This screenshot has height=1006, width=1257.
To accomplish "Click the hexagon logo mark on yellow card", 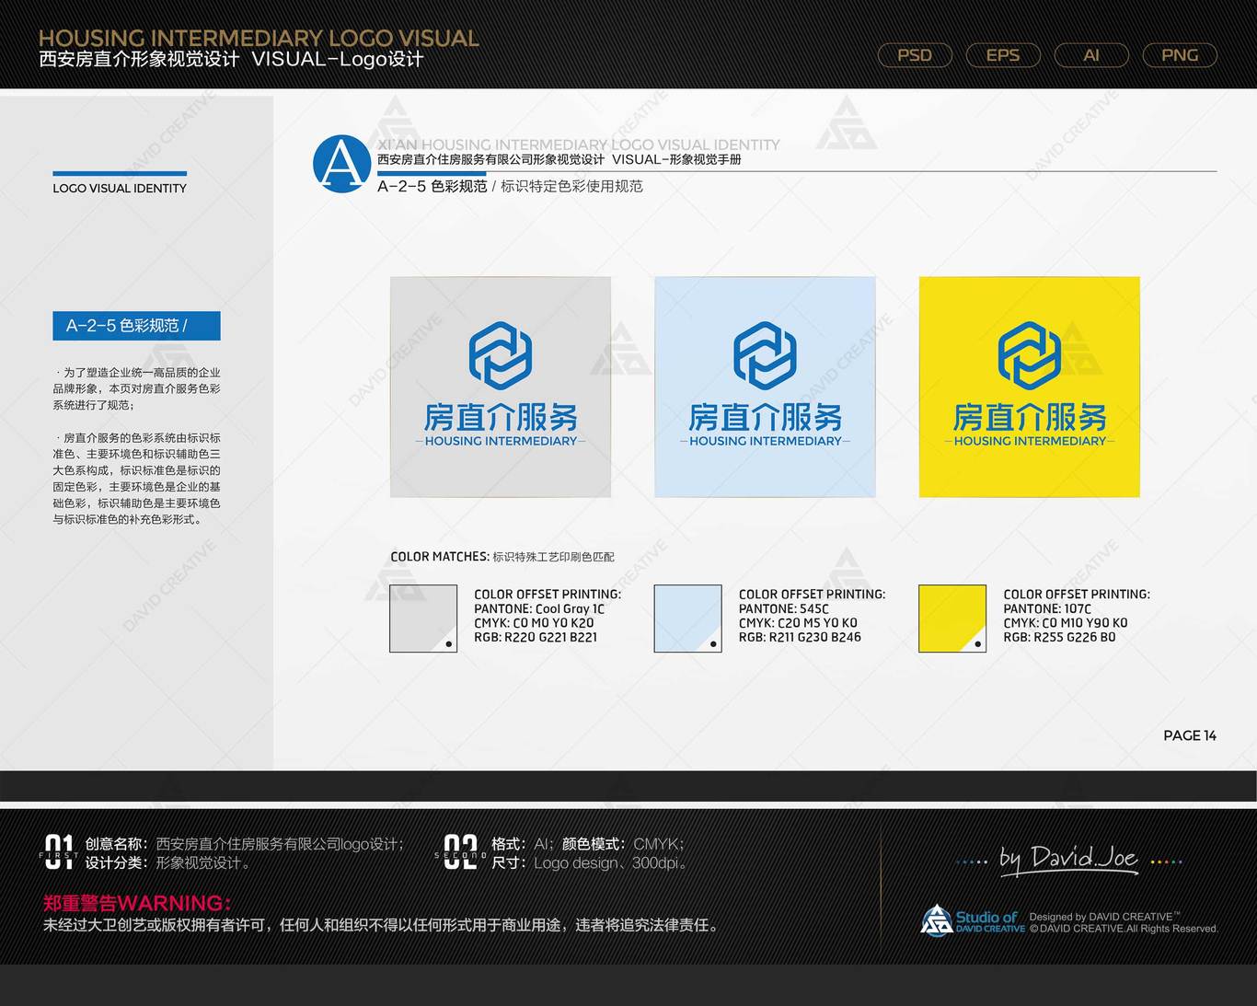I will (1030, 355).
